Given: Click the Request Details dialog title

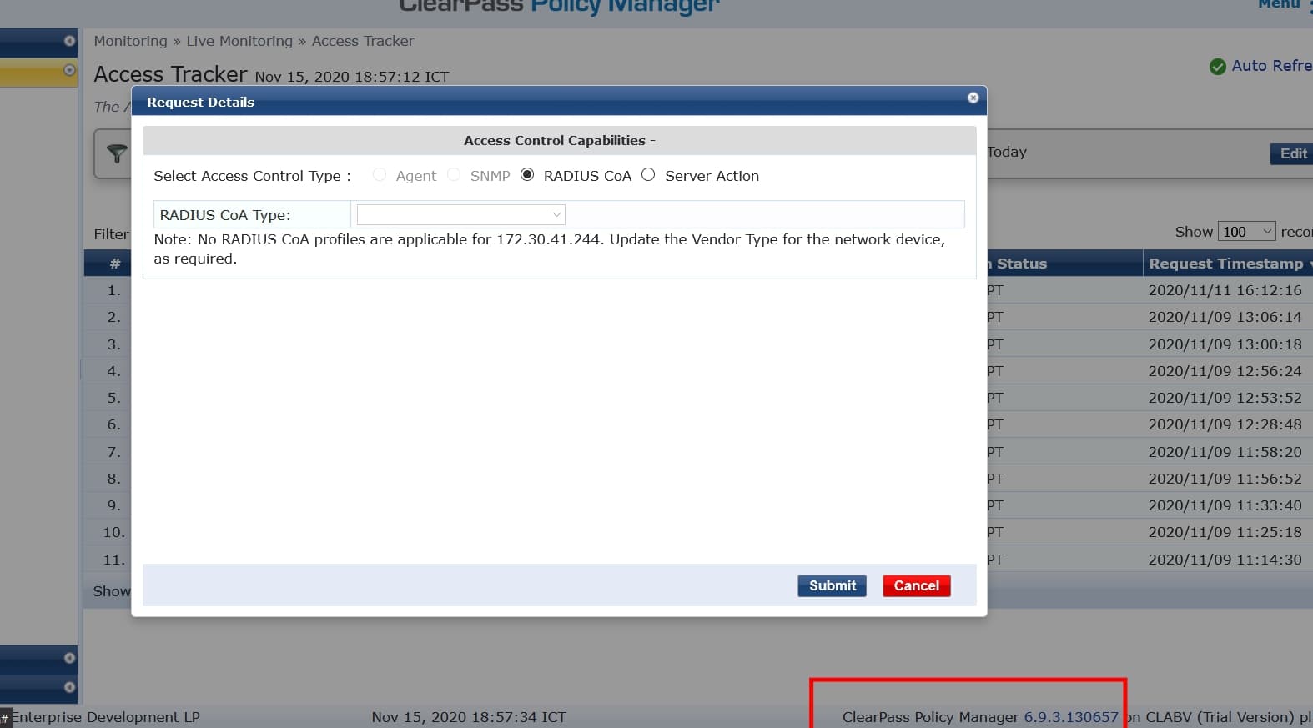Looking at the screenshot, I should (x=200, y=102).
